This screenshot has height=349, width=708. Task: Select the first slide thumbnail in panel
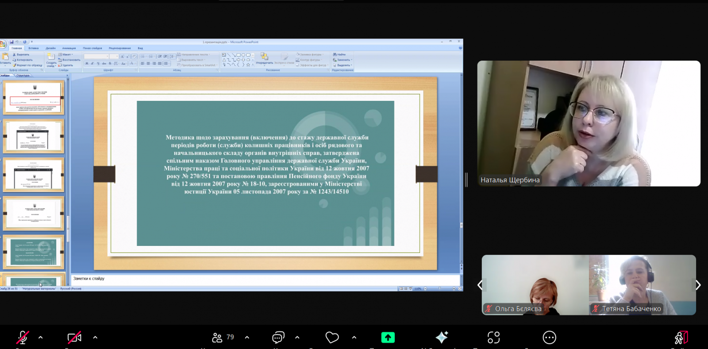click(34, 97)
